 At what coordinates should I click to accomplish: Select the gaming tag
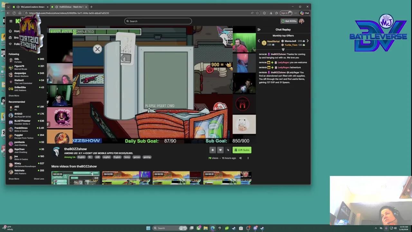(147, 157)
